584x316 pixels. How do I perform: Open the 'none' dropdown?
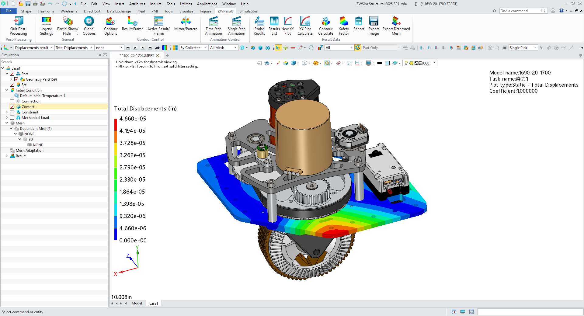coord(109,48)
